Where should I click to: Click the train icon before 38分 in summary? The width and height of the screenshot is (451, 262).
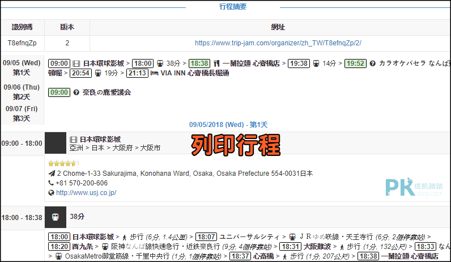pos(160,64)
